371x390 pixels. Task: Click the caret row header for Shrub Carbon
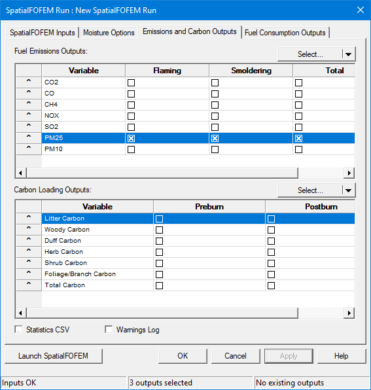click(29, 263)
